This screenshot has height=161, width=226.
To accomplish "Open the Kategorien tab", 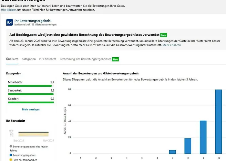I will (x=29, y=59).
